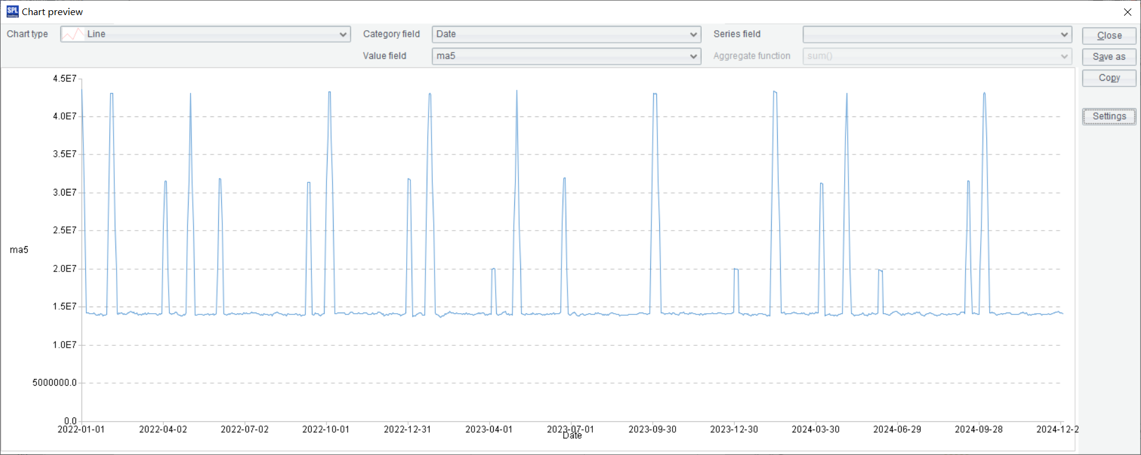Click the Series field label text
Screen dimensions: 1141x455
tap(737, 34)
